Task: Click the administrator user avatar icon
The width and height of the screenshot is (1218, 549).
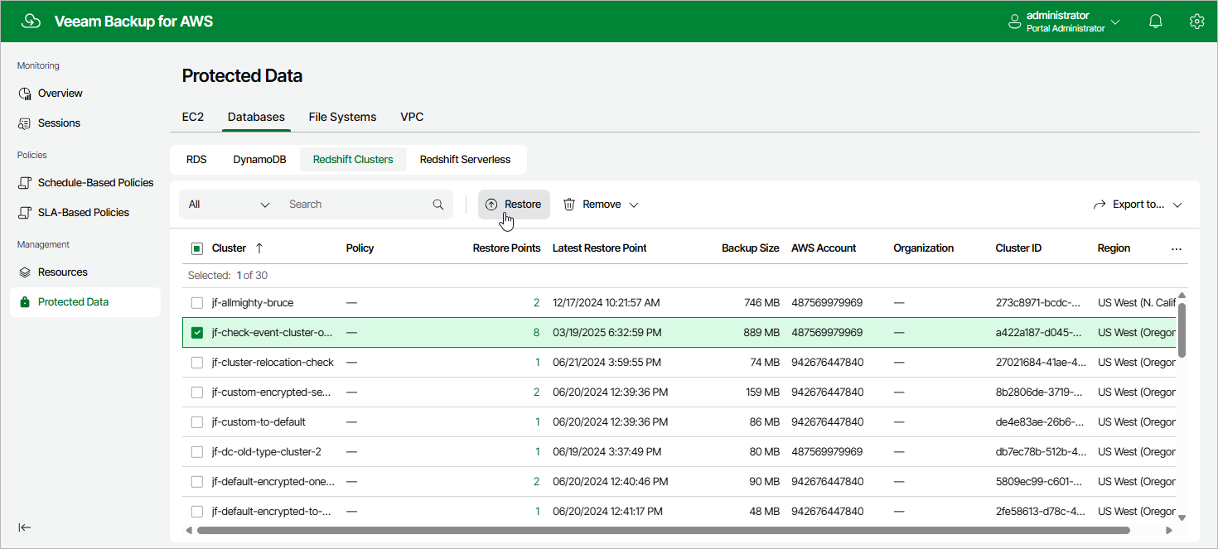Action: tap(1014, 22)
